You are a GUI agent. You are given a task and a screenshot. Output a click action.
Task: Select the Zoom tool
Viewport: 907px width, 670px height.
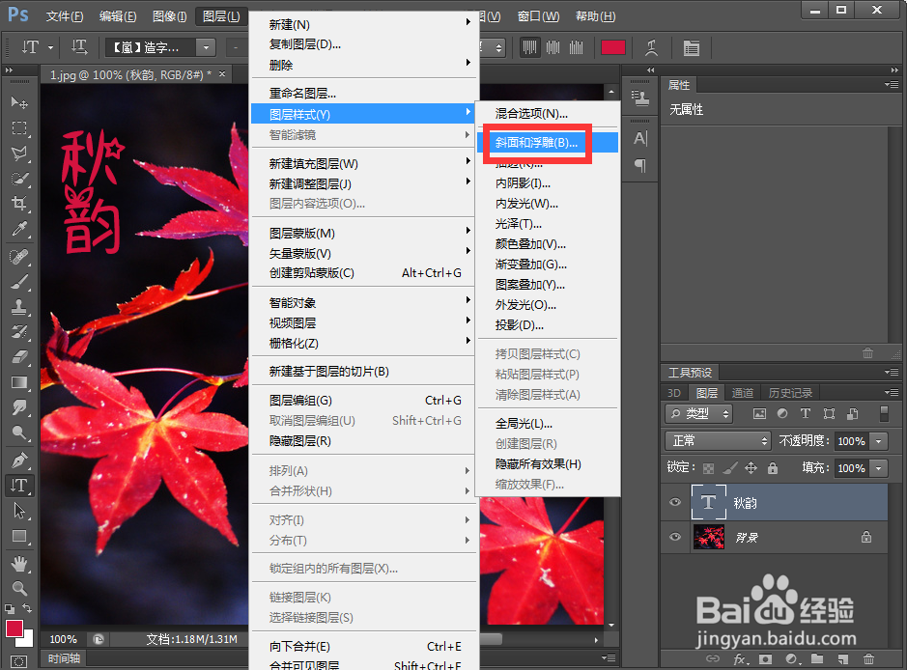pos(20,587)
